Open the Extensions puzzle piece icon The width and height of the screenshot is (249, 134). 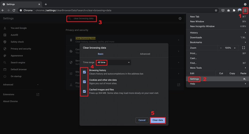[x=234, y=11]
